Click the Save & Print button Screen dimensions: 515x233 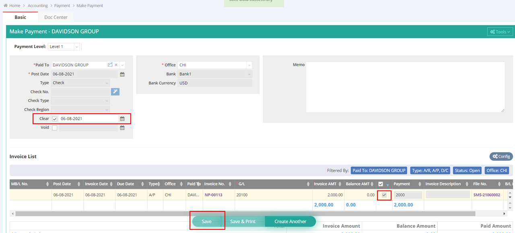[243, 221]
